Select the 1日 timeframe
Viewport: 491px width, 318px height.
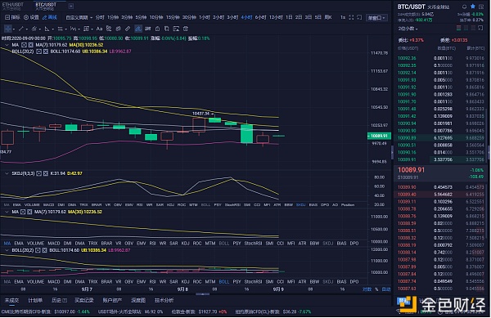click(289, 17)
